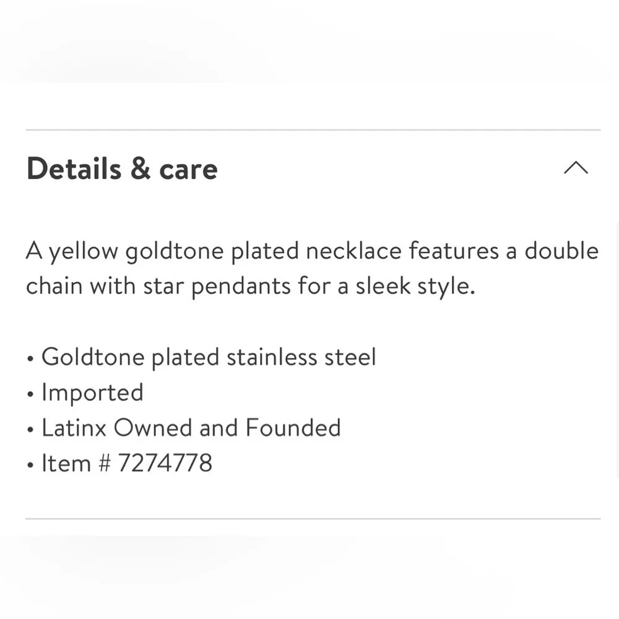
Task: Click the Imported bullet point
Action: [92, 392]
